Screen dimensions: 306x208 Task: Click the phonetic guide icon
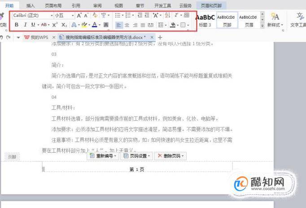tap(104, 15)
